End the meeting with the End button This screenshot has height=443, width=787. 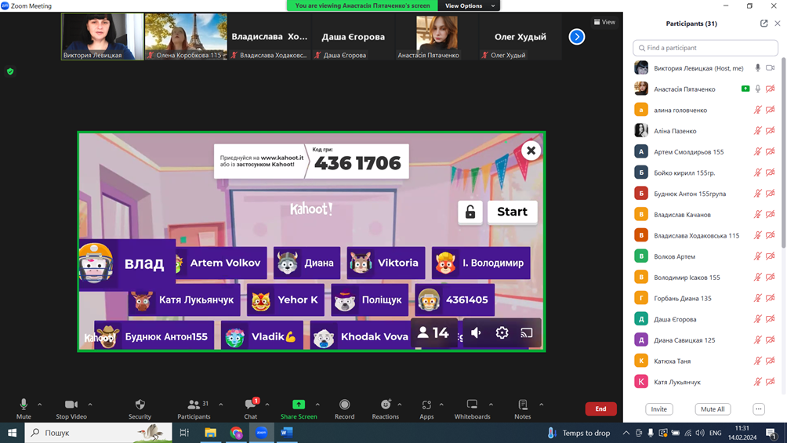600,409
